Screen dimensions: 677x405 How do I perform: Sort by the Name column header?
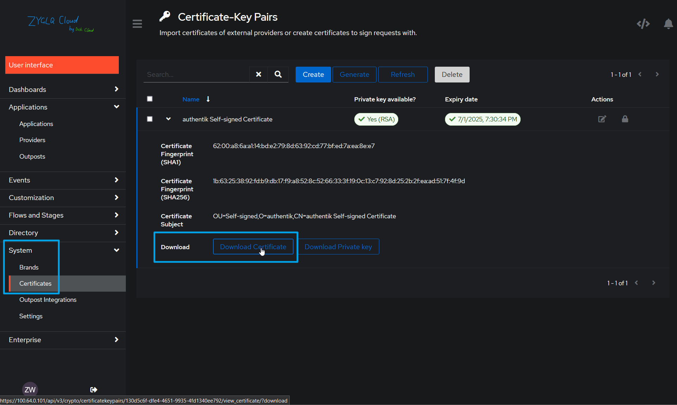pos(191,99)
